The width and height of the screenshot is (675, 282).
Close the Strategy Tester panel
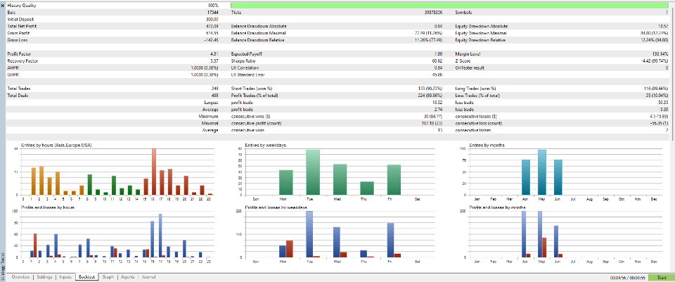coord(3,6)
